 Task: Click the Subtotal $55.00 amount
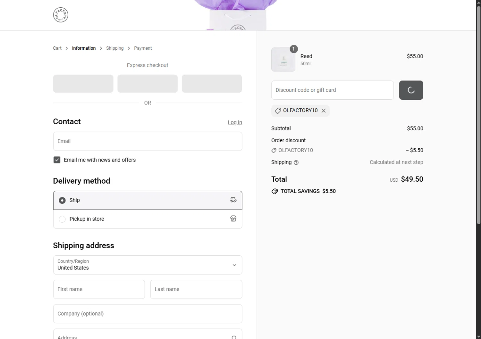point(415,128)
